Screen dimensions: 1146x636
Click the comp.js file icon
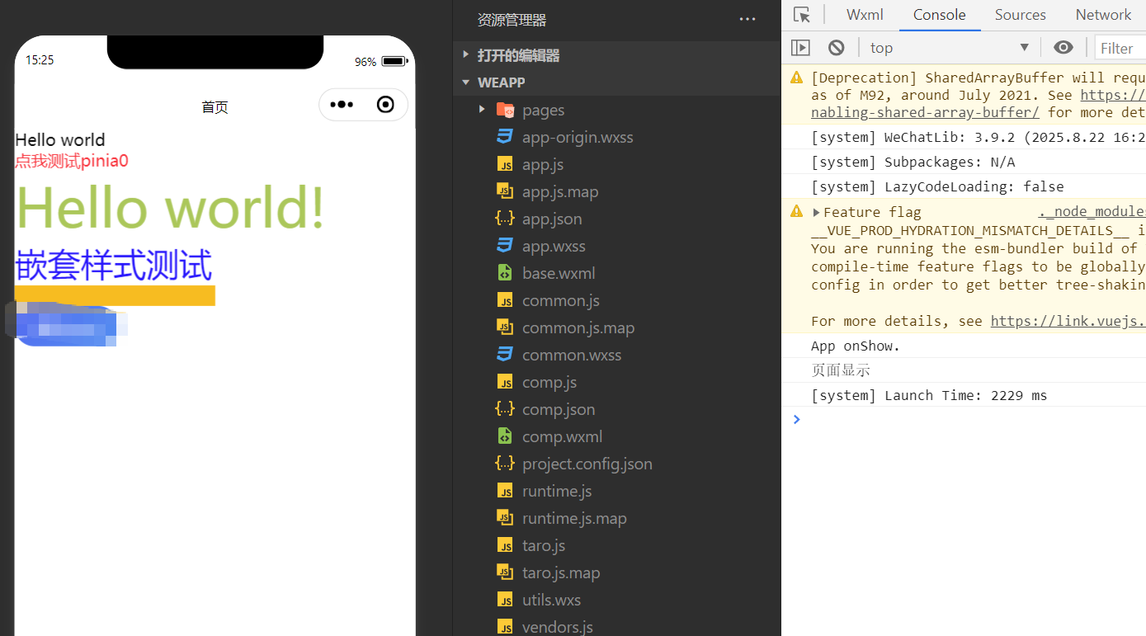click(x=505, y=382)
